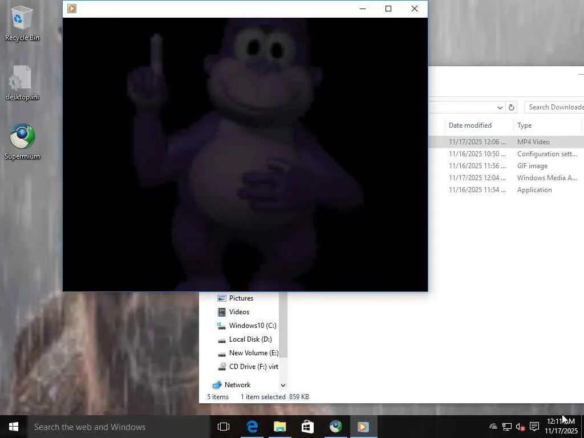584x438 pixels.
Task: Open the Recycle Bin desktop icon
Action: point(22,24)
